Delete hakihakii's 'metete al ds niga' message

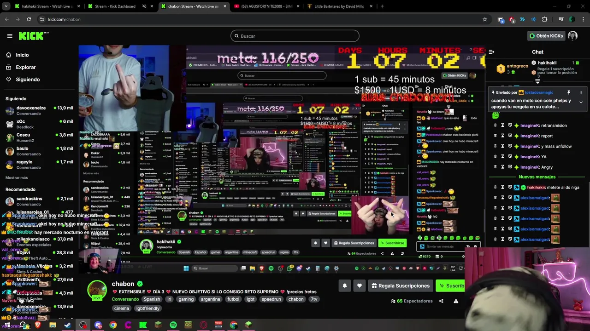click(x=496, y=188)
